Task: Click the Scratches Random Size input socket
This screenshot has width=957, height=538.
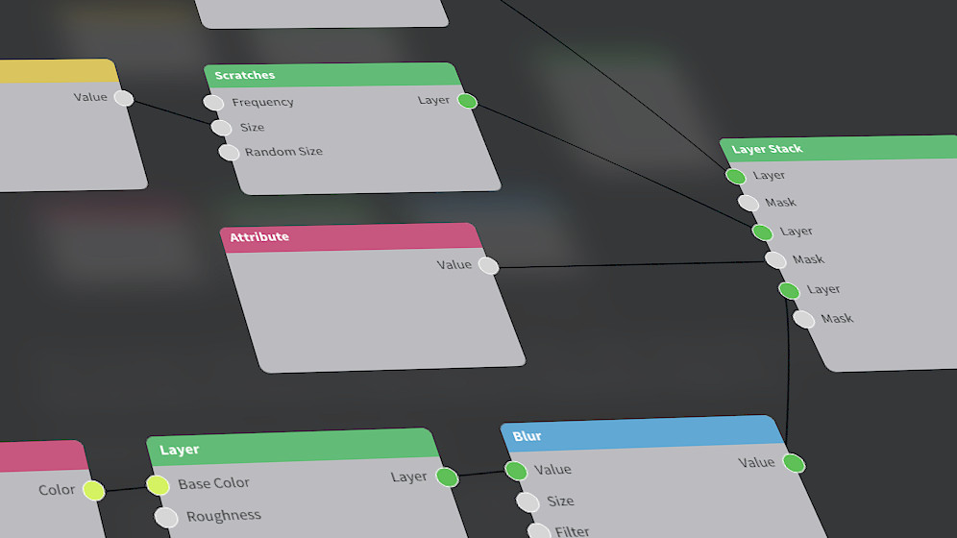Action: click(x=229, y=153)
